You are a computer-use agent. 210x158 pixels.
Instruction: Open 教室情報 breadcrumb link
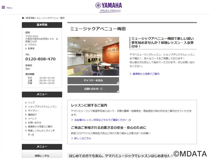(30, 18)
